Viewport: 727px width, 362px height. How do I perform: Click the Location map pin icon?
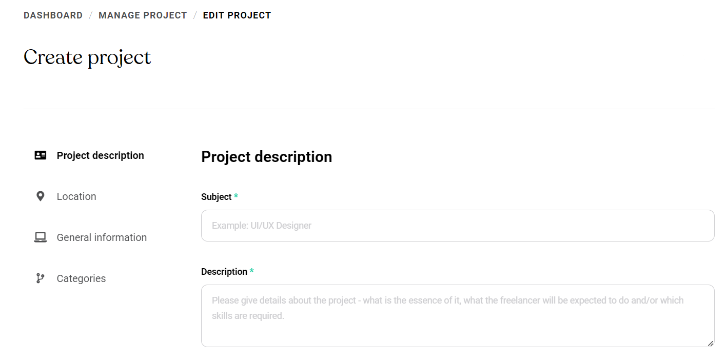(x=40, y=196)
